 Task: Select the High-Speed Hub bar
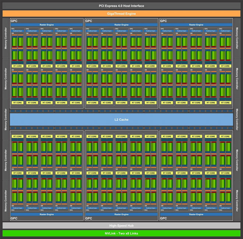[x=121, y=225]
